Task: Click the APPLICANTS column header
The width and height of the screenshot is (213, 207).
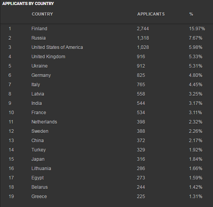Action: tap(151, 14)
